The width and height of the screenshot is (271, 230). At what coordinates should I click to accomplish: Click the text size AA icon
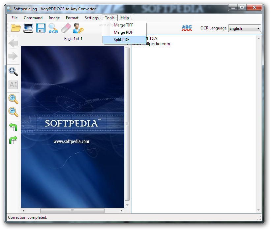tap(13, 85)
